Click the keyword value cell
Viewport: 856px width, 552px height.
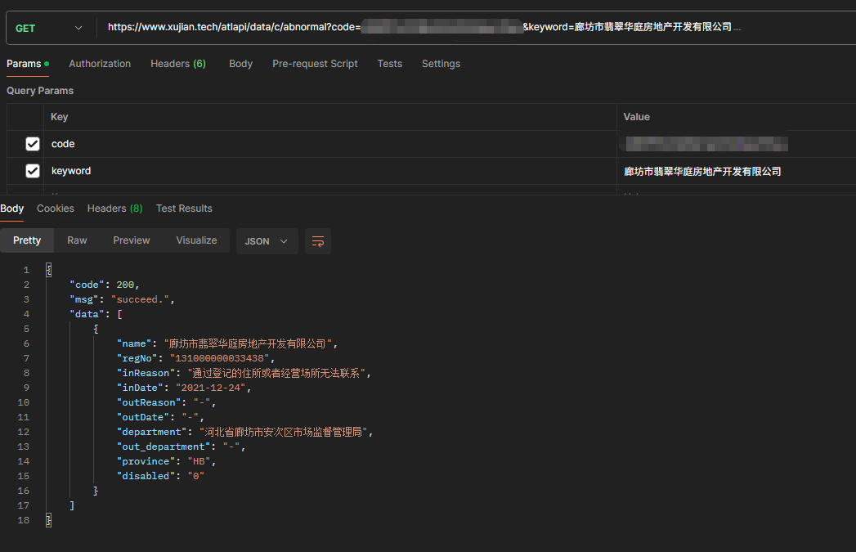point(737,171)
